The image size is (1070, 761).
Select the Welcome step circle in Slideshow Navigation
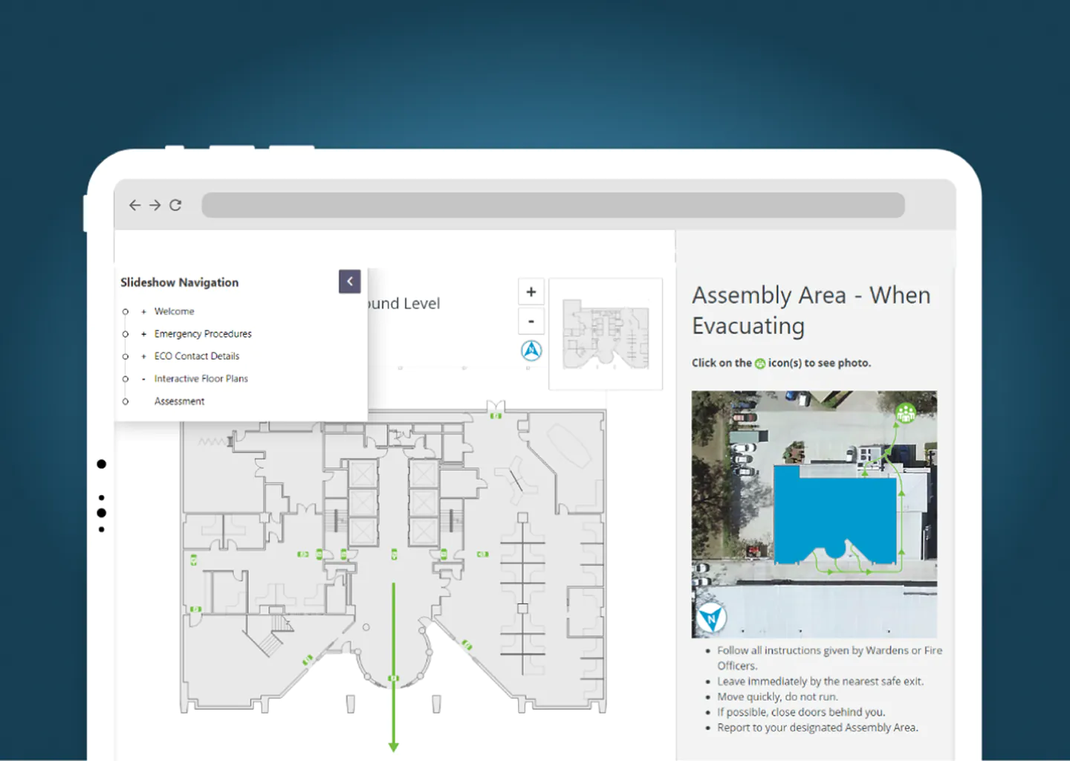tap(124, 311)
